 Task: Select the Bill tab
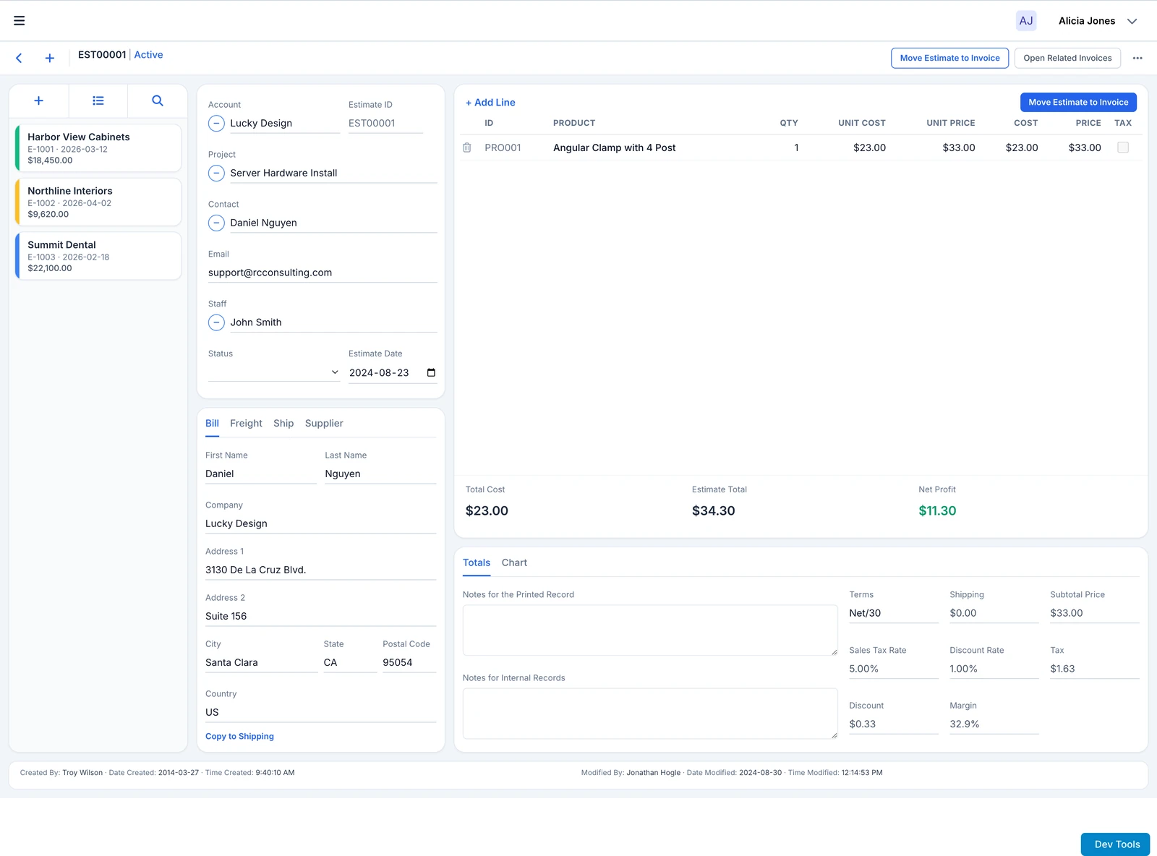[x=212, y=424]
